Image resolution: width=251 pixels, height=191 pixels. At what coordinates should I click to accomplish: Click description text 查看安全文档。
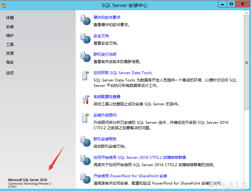(106, 43)
